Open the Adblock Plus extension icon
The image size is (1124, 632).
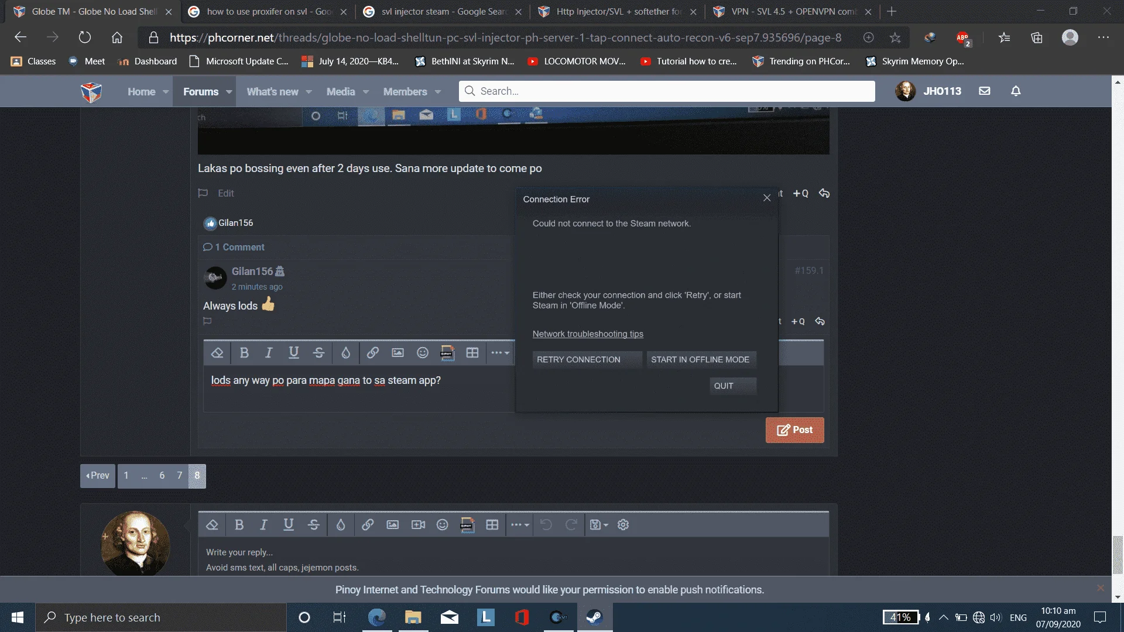963,38
